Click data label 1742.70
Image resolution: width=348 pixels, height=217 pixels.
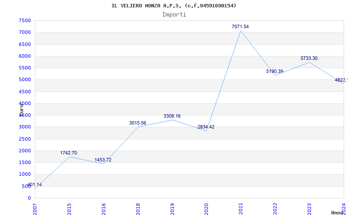[69, 153]
